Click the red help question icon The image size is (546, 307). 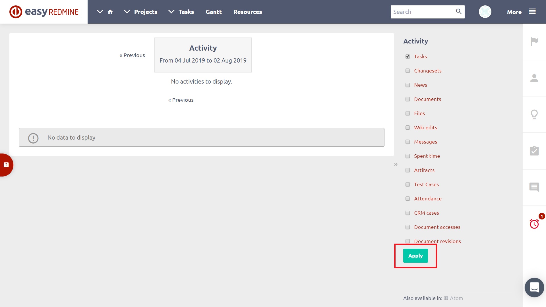(x=6, y=165)
